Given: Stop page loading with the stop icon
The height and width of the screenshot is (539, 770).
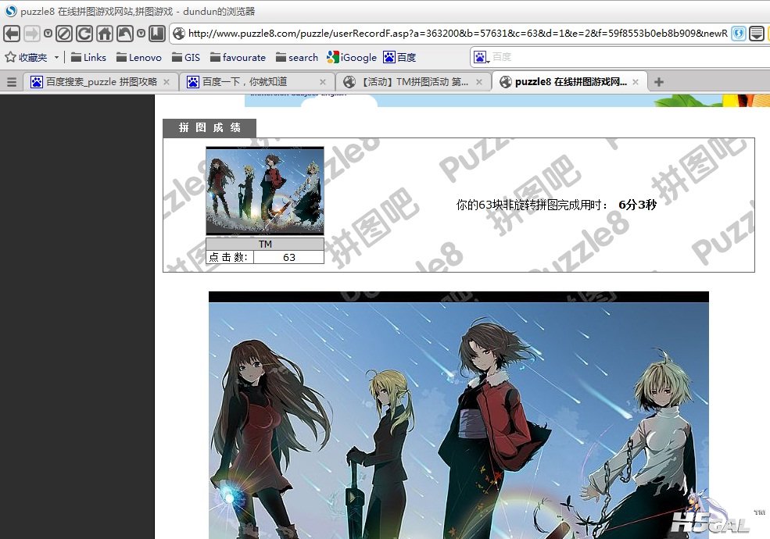Looking at the screenshot, I should [x=64, y=34].
